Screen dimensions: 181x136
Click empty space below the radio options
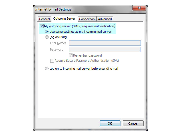point(90,94)
